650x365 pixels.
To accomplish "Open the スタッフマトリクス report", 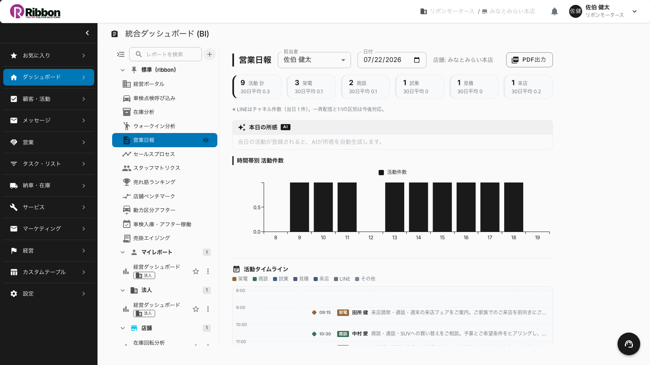I will pyautogui.click(x=165, y=168).
